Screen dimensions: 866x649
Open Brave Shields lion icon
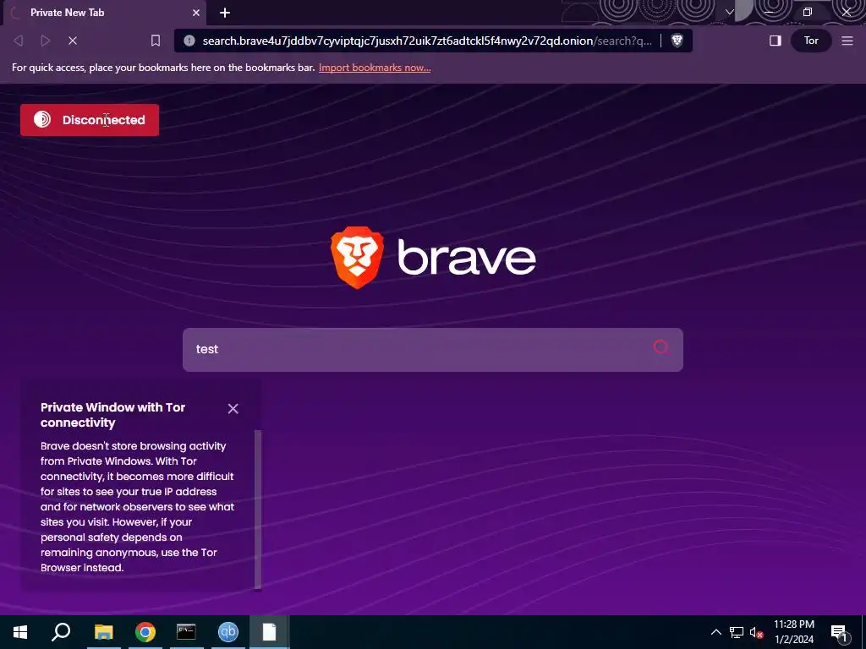pos(677,41)
